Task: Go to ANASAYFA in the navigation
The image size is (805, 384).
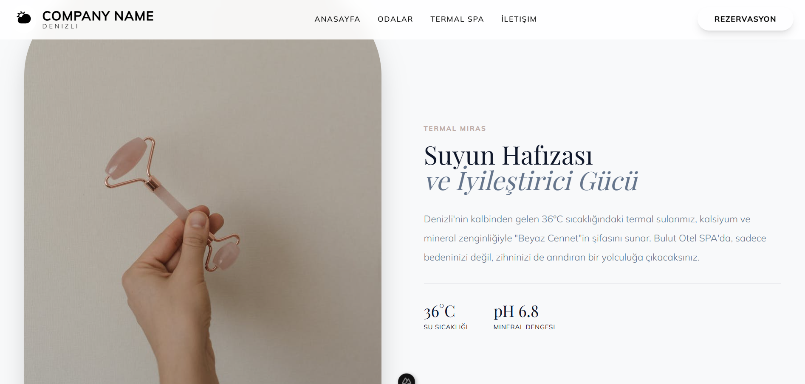Action: tap(337, 19)
